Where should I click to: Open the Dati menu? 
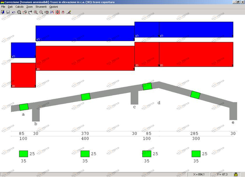coord(10,6)
